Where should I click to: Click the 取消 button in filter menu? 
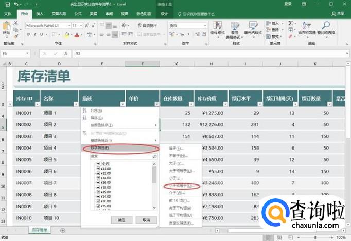[146, 219]
